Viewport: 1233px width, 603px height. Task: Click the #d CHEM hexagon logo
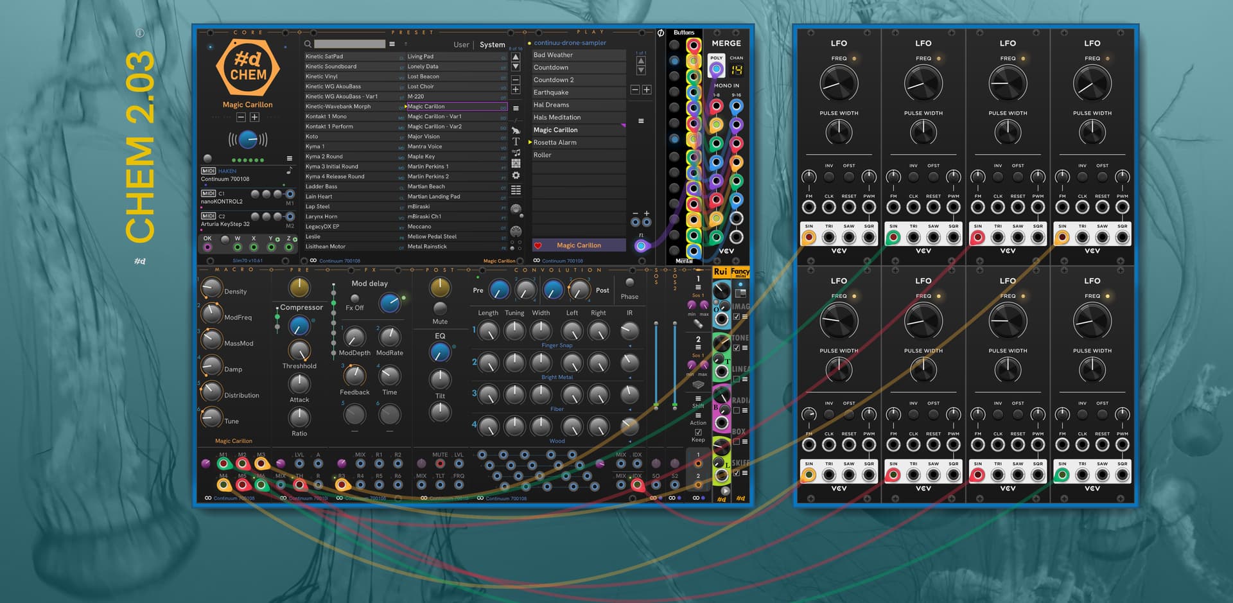tap(248, 67)
